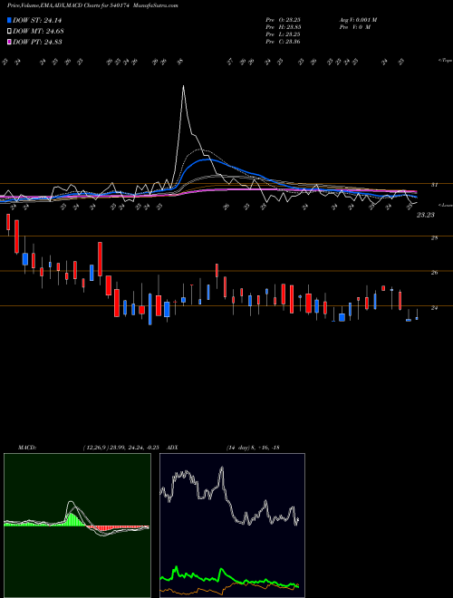Click the blue DOW ST legend swatch

[9, 20]
